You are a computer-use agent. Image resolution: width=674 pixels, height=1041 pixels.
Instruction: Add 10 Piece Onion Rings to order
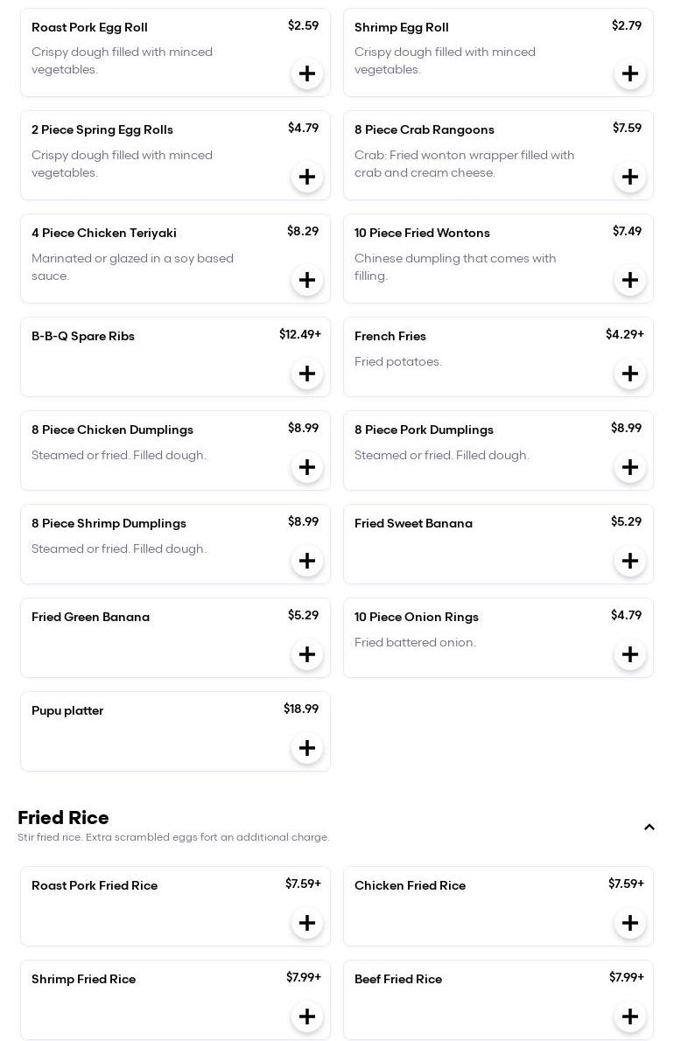click(630, 654)
